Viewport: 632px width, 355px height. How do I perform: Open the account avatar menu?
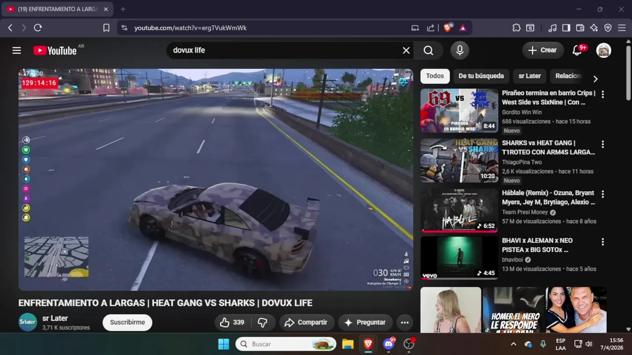(x=604, y=50)
